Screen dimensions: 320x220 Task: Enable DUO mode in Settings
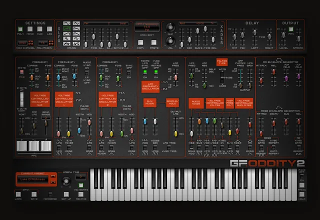pyautogui.click(x=40, y=29)
